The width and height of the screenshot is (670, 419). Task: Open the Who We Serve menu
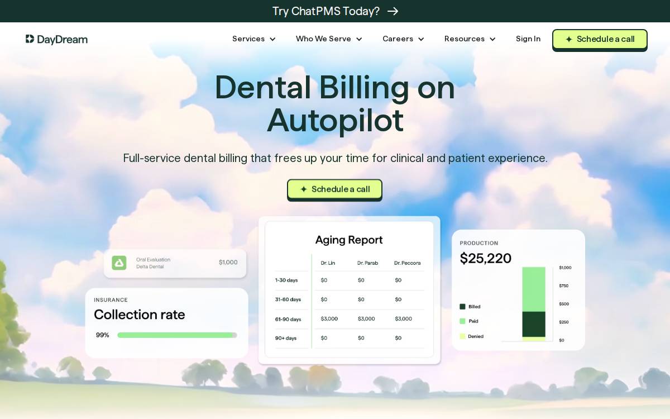pyautogui.click(x=329, y=39)
